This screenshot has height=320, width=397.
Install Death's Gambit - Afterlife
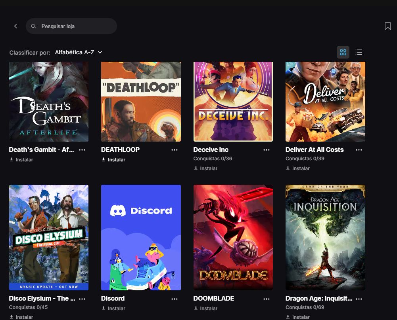pyautogui.click(x=21, y=160)
